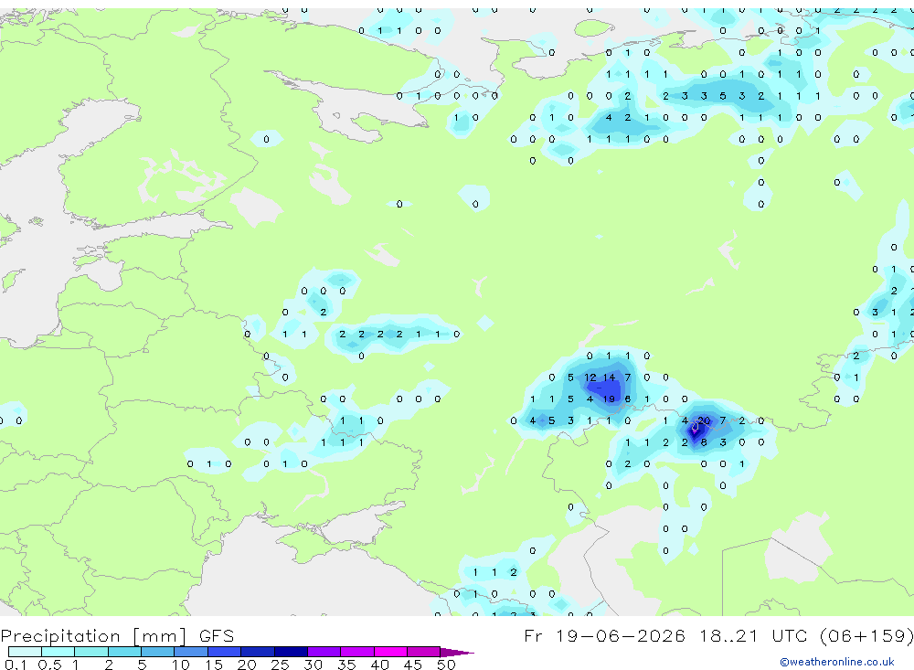
Task: Click the '(06+159)' forecast offset text
Action: [x=866, y=635]
